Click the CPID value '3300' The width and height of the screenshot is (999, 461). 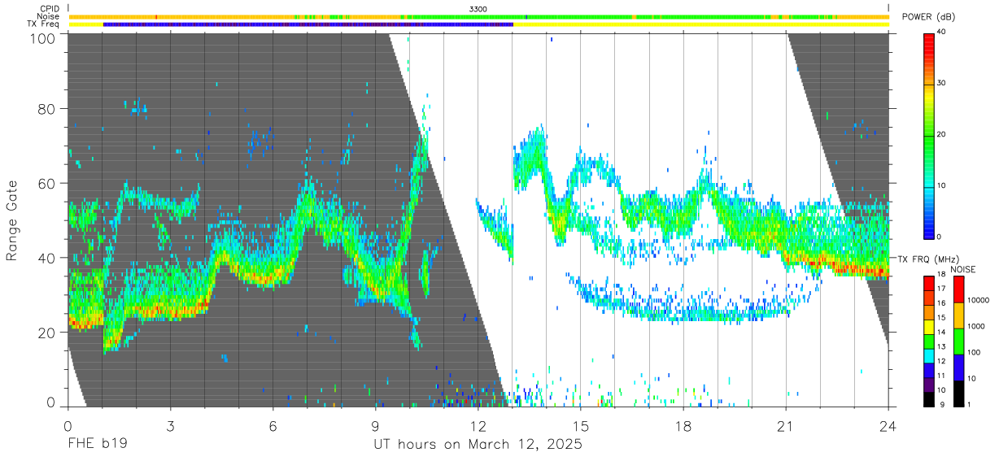[478, 9]
